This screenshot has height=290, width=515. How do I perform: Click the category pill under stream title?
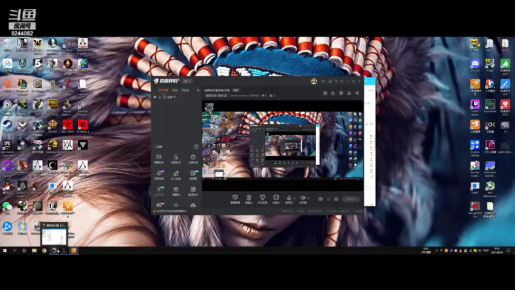tap(216, 95)
